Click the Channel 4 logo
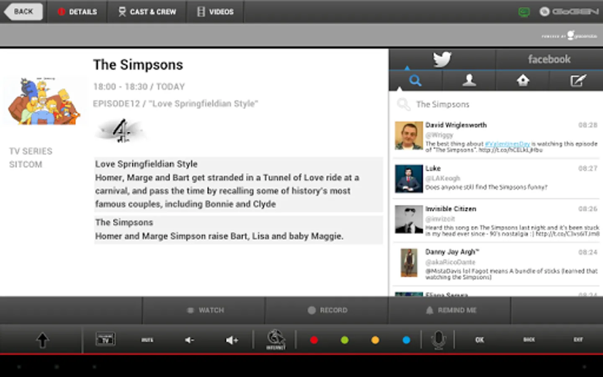The height and width of the screenshot is (377, 603). coord(121,131)
